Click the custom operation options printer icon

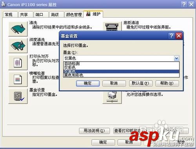click(x=112, y=97)
